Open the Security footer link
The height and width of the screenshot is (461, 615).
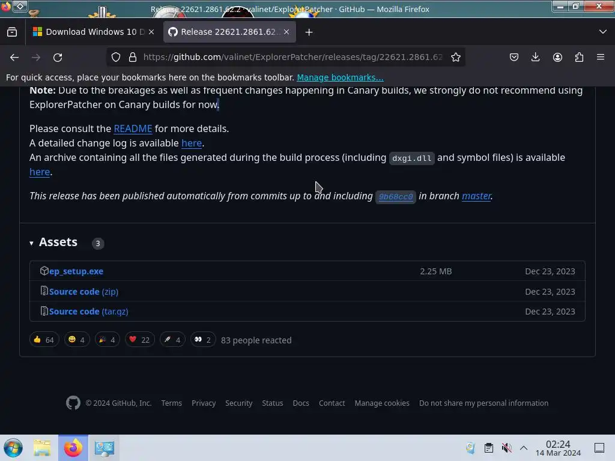pos(238,403)
